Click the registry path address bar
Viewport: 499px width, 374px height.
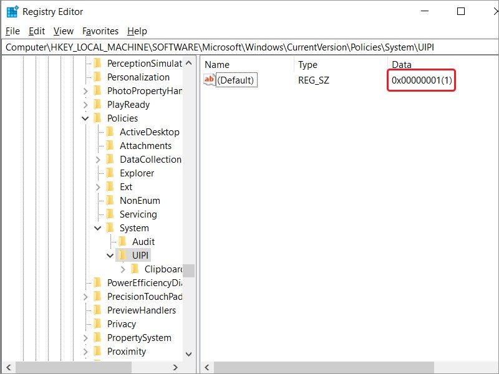(249, 47)
